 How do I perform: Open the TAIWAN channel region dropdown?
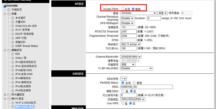click(138, 13)
